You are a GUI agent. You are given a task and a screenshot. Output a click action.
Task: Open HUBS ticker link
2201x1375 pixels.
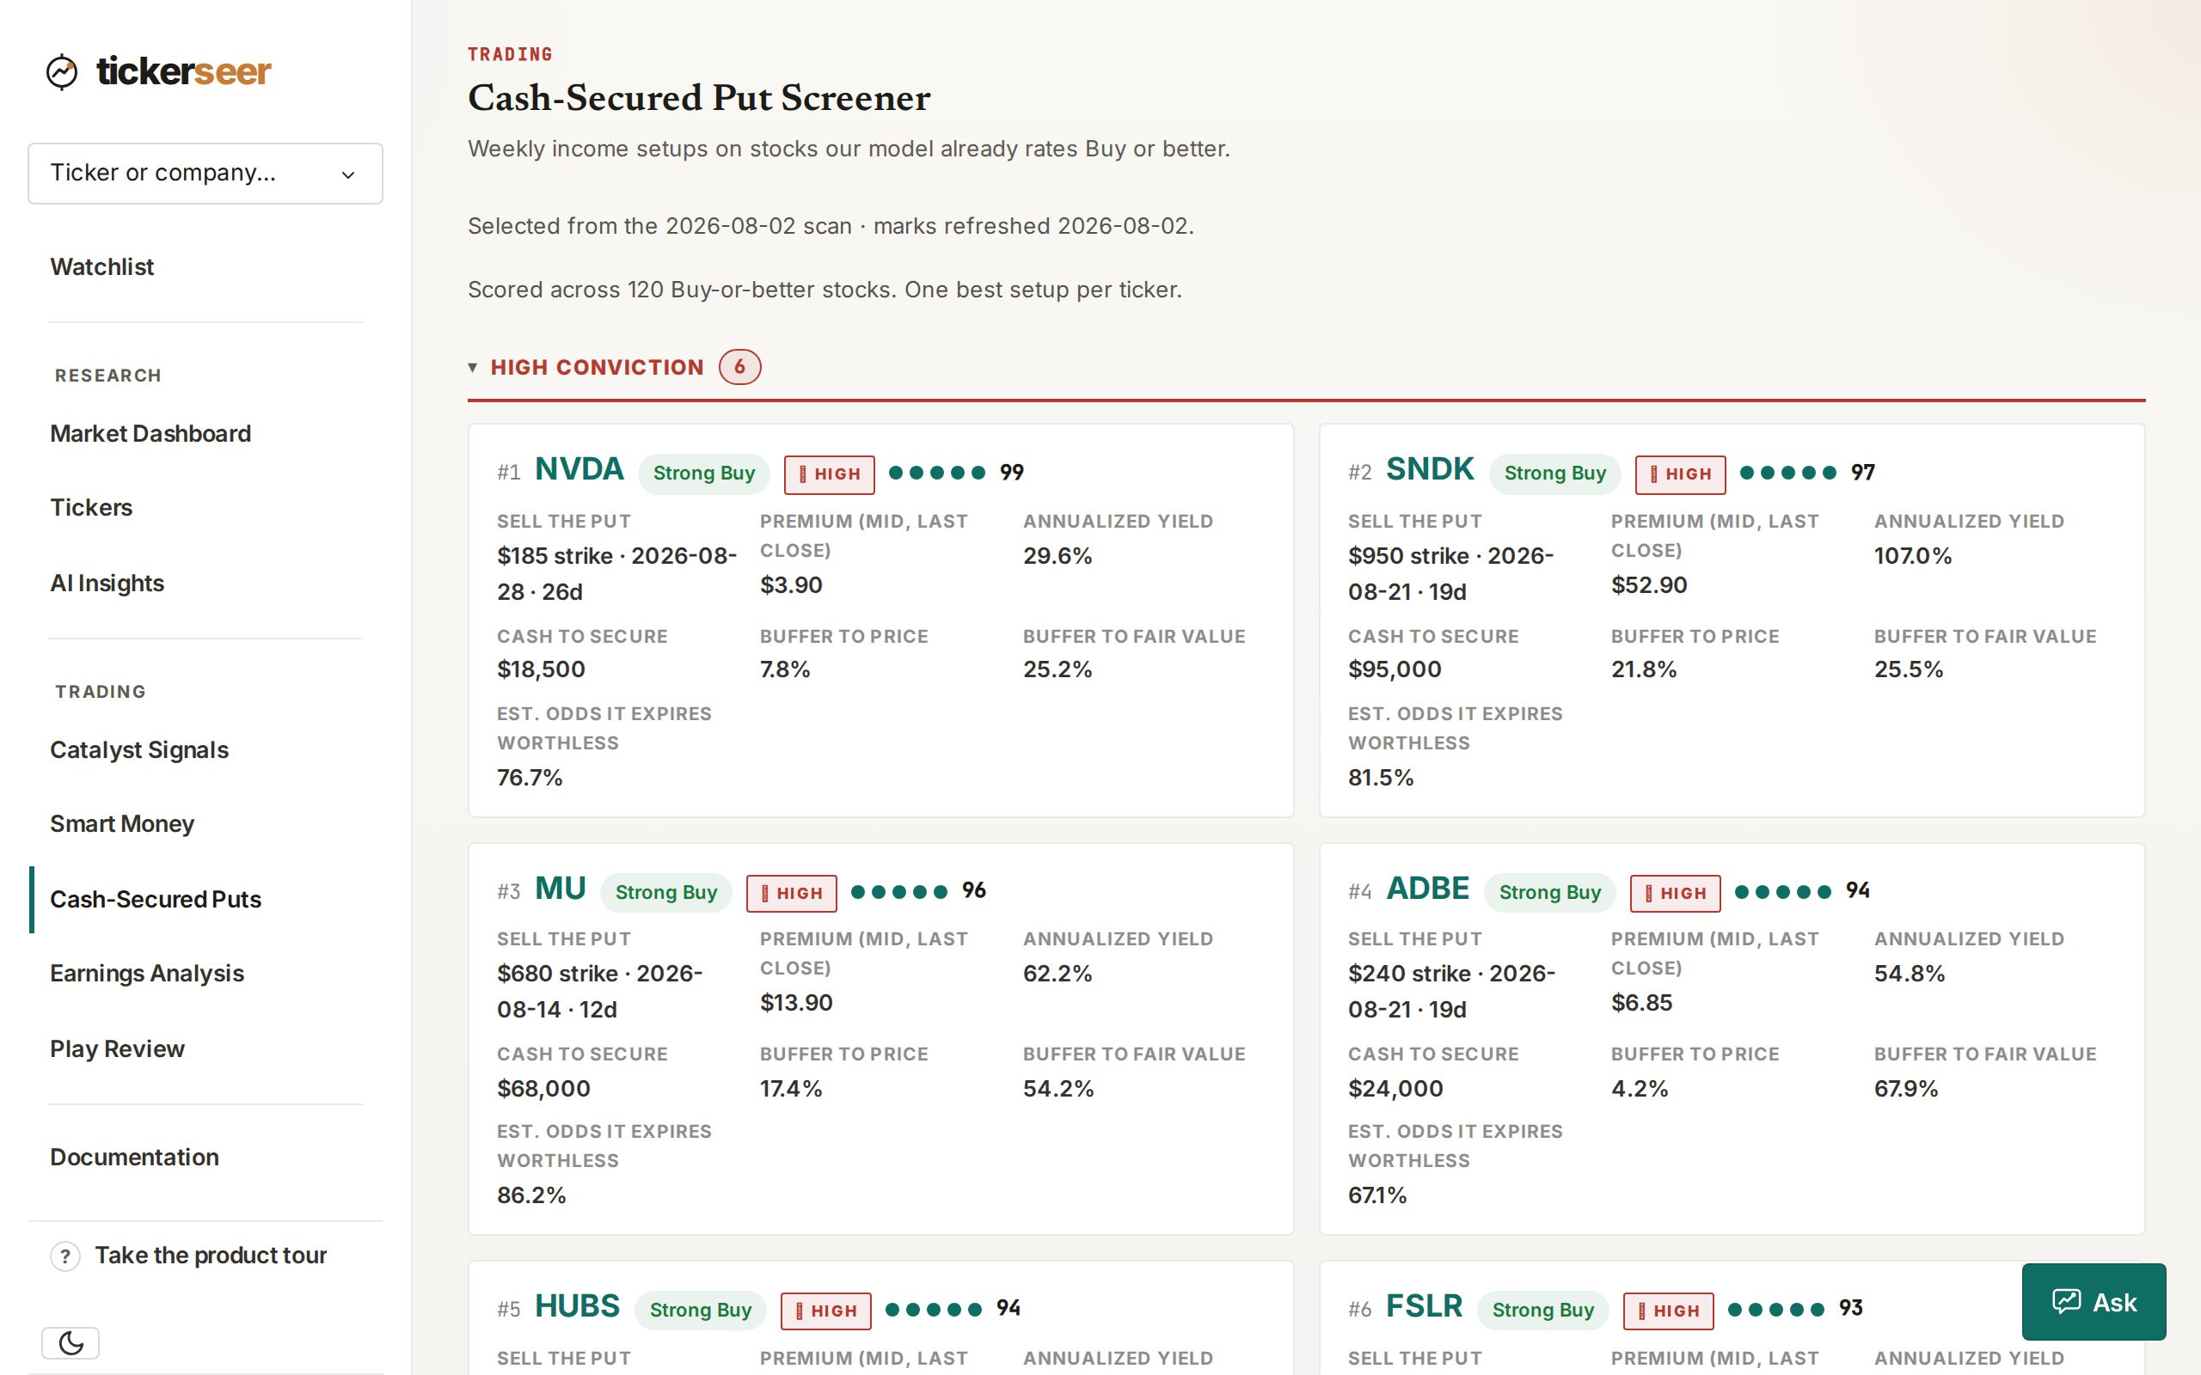tap(577, 1306)
